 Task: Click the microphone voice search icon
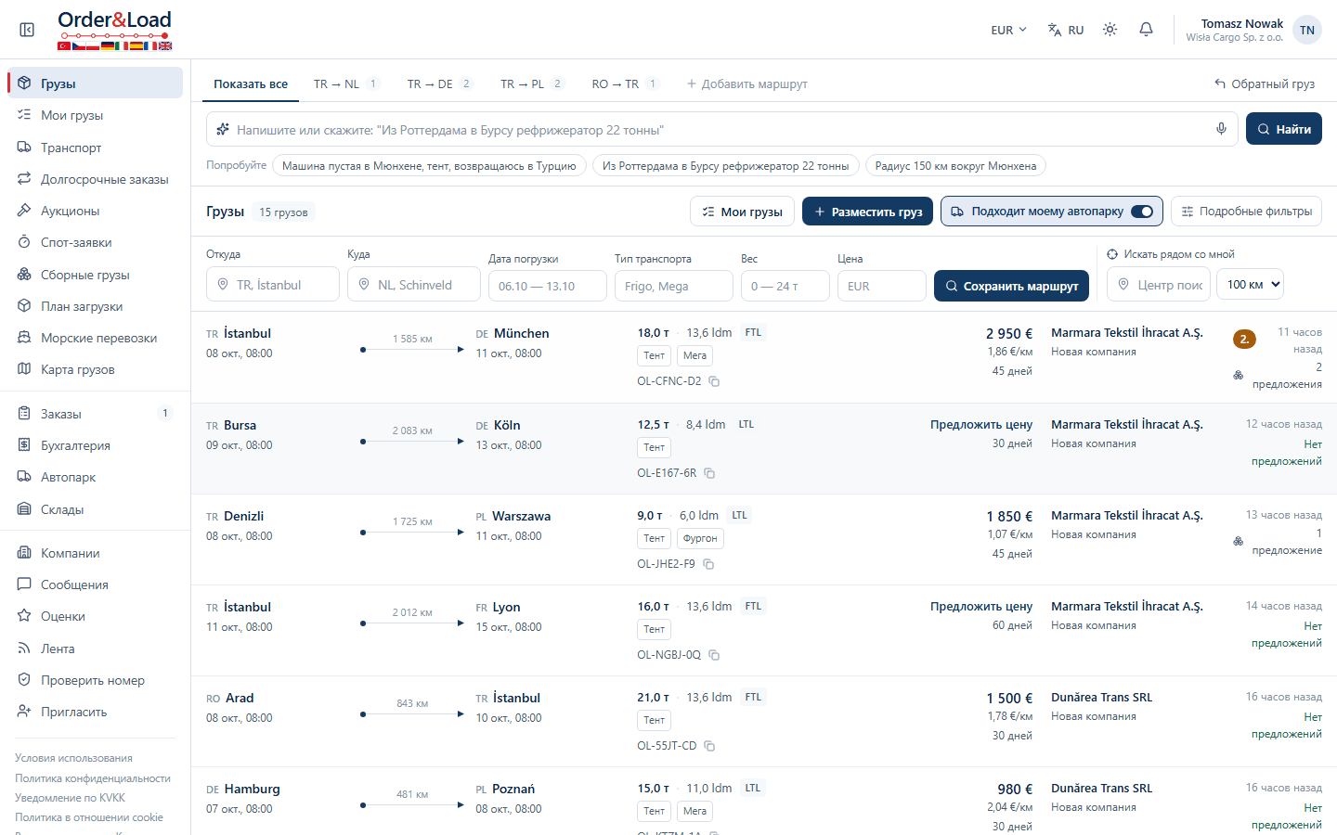1222,129
